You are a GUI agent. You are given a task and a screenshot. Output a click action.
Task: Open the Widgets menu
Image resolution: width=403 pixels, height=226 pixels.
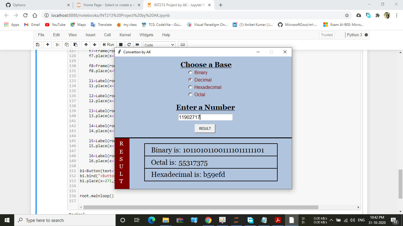146,35
